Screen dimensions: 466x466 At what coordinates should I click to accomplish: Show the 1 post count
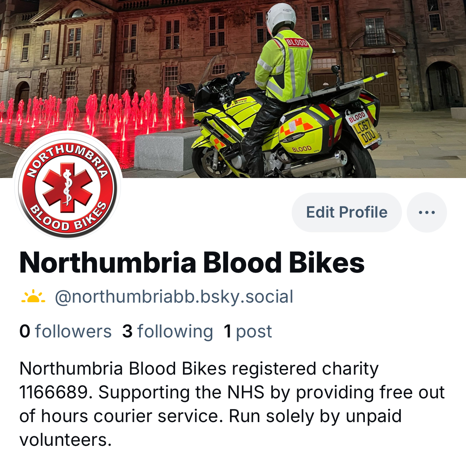248,331
